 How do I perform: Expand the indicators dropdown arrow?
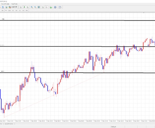pyautogui.click(x=53, y=7)
